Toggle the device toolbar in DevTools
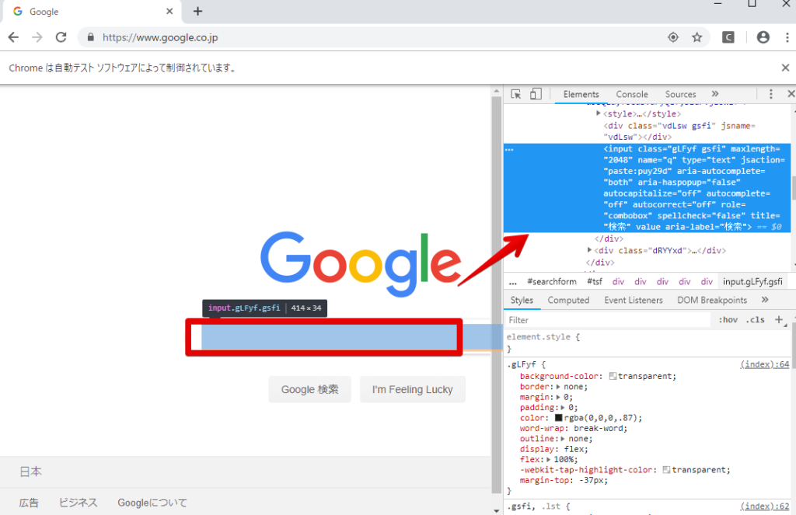The image size is (796, 515). point(536,94)
